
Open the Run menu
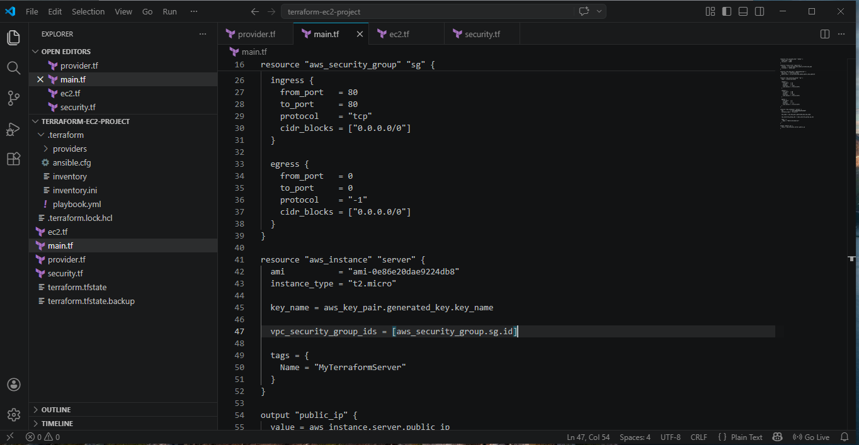(x=169, y=11)
